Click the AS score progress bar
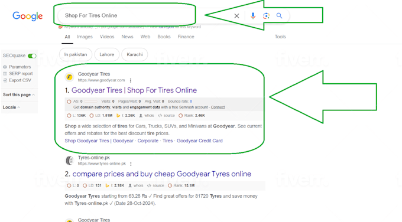Image resolution: width=402 pixels, height=222 pixels. (91, 102)
